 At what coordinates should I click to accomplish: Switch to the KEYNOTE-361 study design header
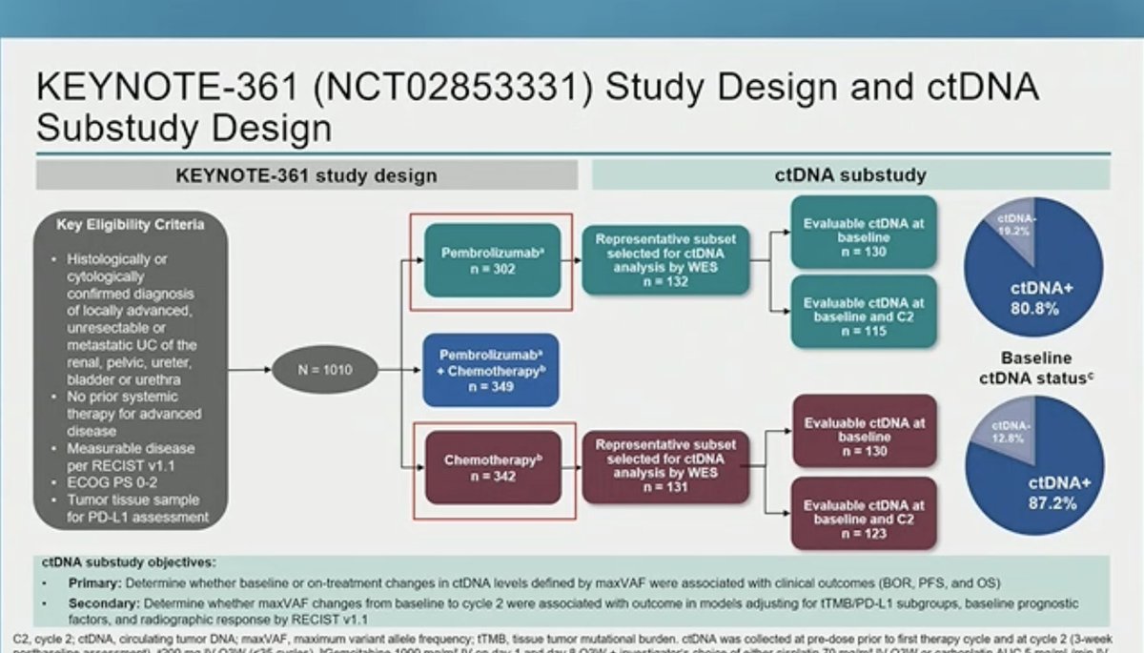[305, 175]
